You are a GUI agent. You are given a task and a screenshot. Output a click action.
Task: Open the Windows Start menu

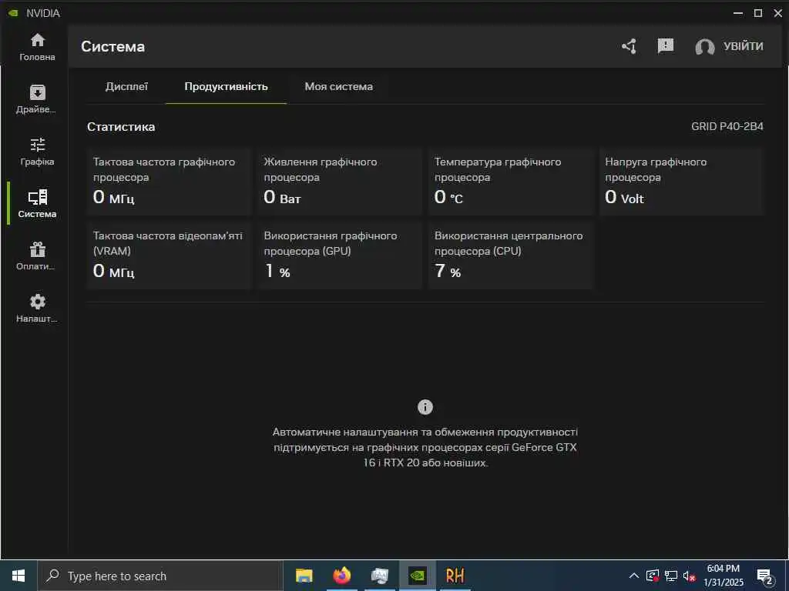point(18,576)
